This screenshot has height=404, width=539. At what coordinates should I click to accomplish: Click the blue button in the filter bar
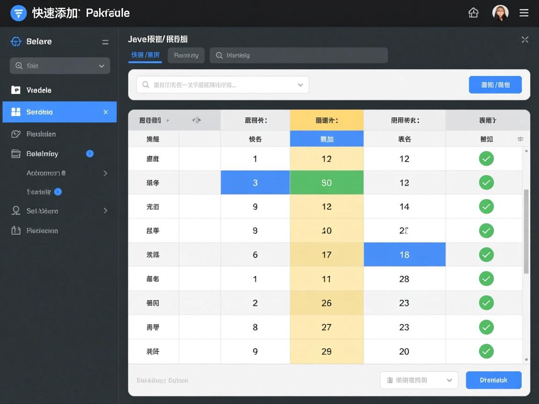pos(495,85)
